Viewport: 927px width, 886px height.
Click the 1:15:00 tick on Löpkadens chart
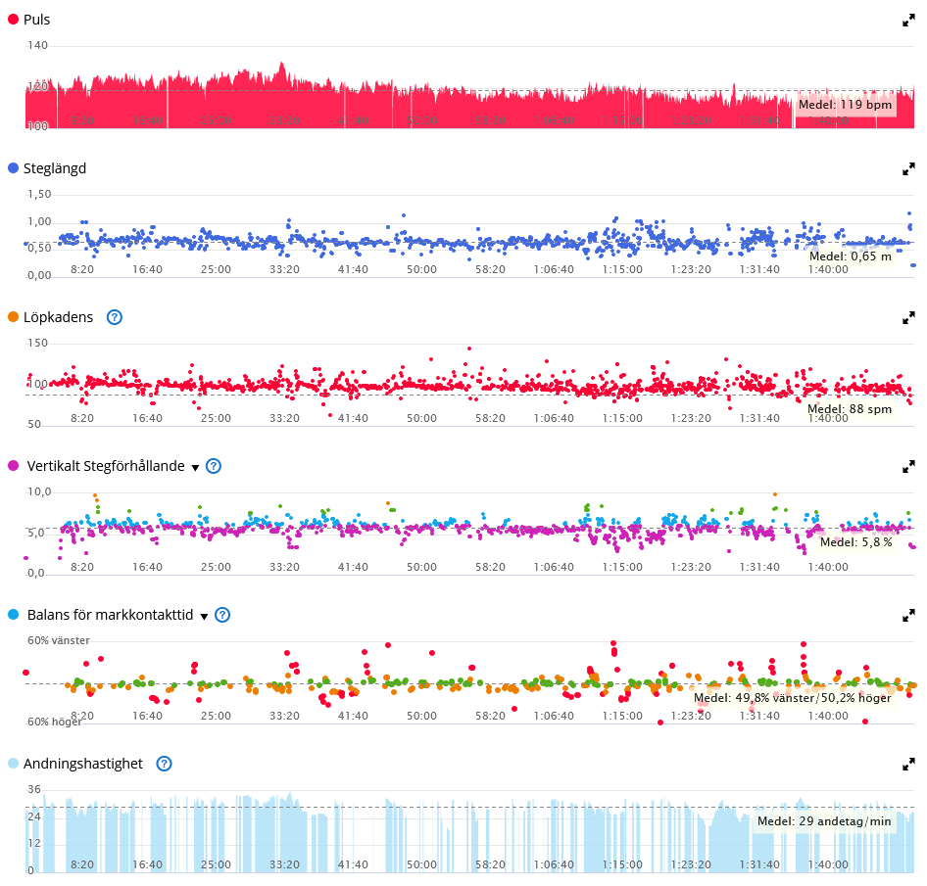622,419
